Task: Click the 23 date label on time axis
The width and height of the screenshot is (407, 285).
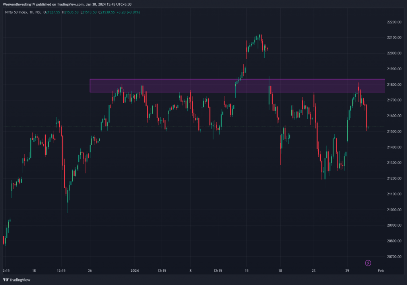Action: (314, 271)
